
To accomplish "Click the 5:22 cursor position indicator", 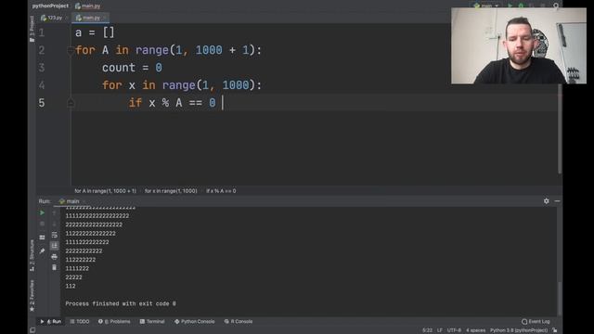I will (427, 330).
